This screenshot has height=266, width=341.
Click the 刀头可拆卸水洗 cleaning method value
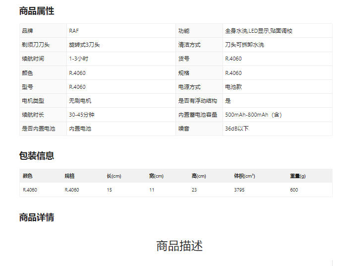244,45
